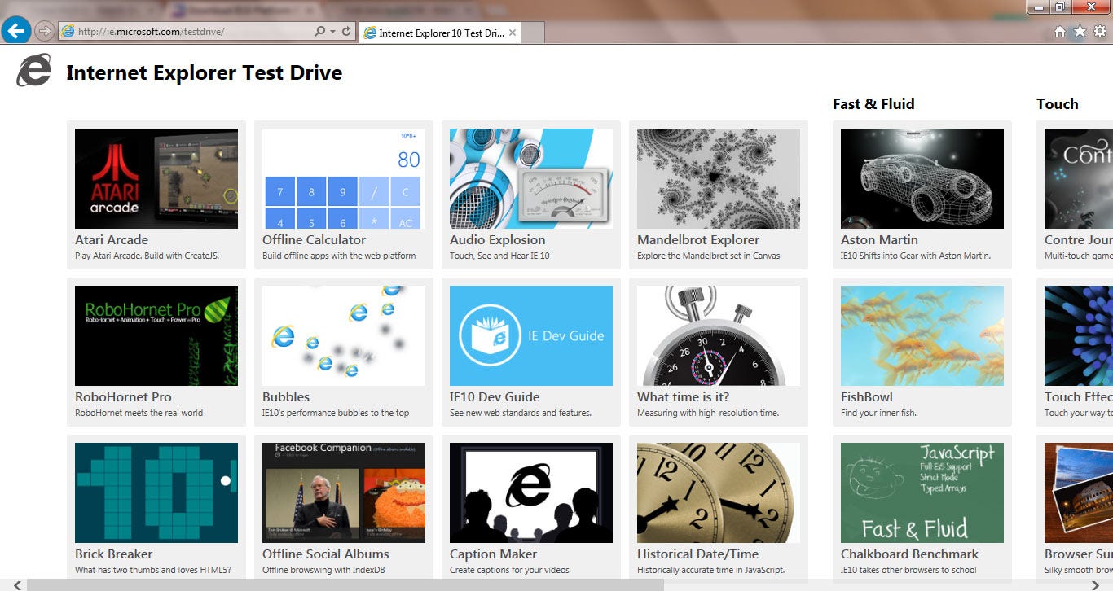Screen dimensions: 1113x591
Task: Click the horizontal scrollbar right arrow
Action: [x=1094, y=584]
